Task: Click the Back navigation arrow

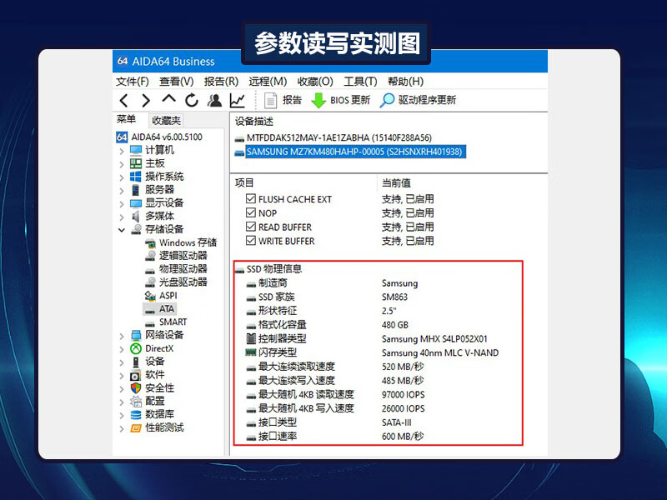Action: (123, 100)
